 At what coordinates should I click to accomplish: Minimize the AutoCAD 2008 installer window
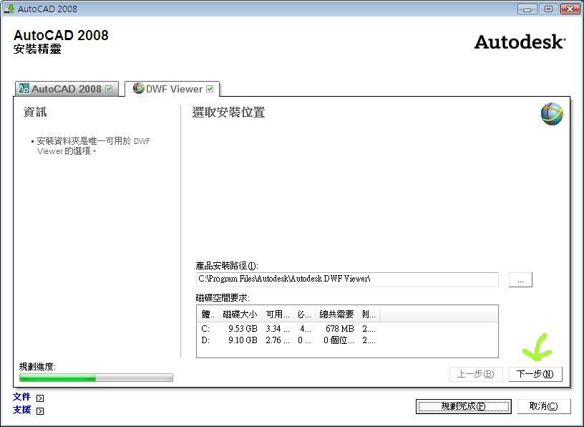tap(527, 9)
